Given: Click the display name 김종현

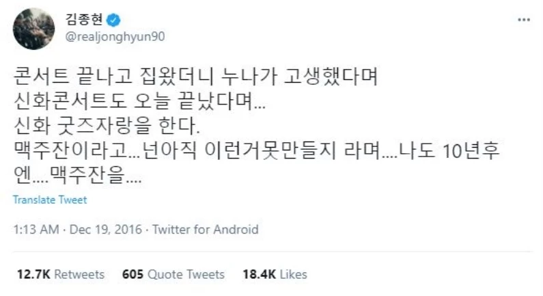Looking at the screenshot, I should (x=84, y=19).
